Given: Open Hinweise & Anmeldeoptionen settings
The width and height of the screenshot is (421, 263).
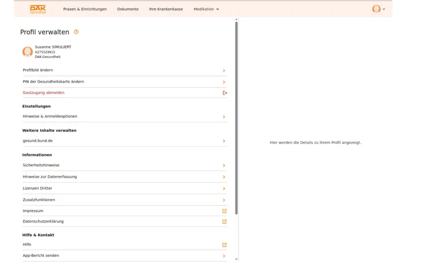Looking at the screenshot, I should (125, 116).
